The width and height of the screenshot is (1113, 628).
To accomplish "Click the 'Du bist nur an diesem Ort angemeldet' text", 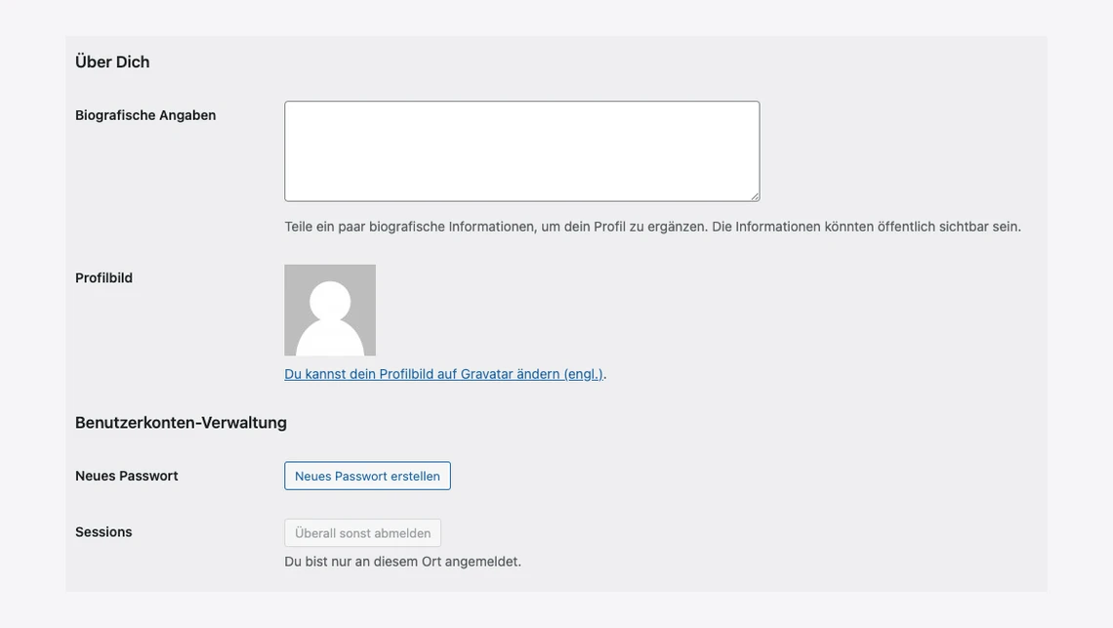I will click(402, 562).
